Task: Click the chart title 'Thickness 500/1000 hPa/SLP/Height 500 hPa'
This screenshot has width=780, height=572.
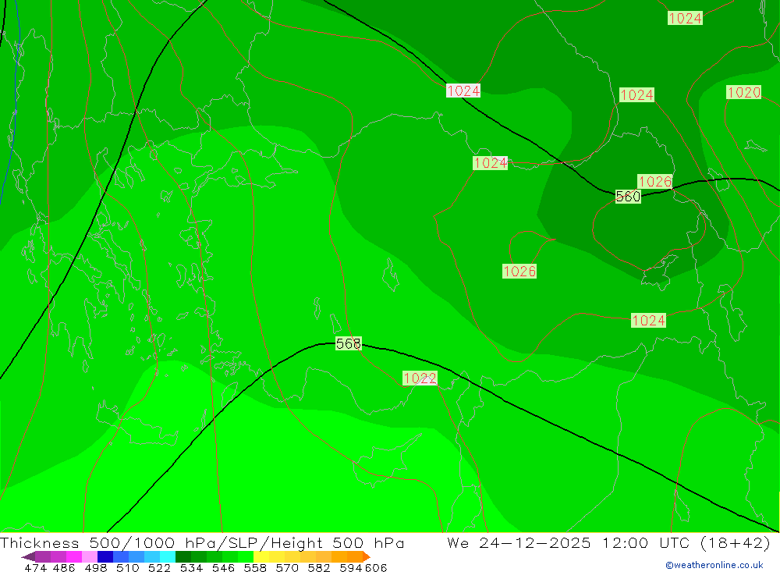Action: click(202, 542)
